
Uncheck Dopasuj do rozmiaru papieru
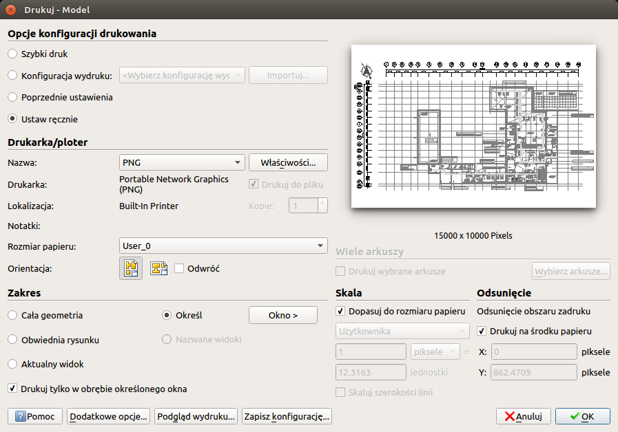click(x=340, y=311)
